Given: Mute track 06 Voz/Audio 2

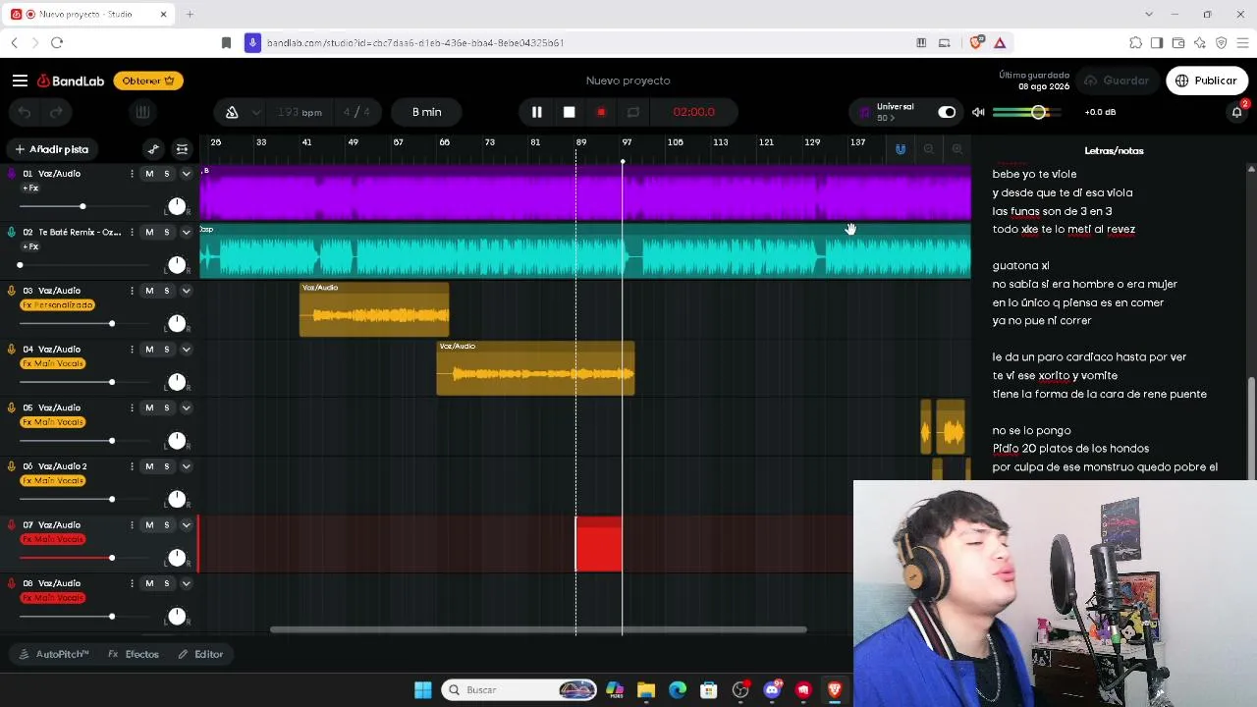Looking at the screenshot, I should [x=149, y=466].
